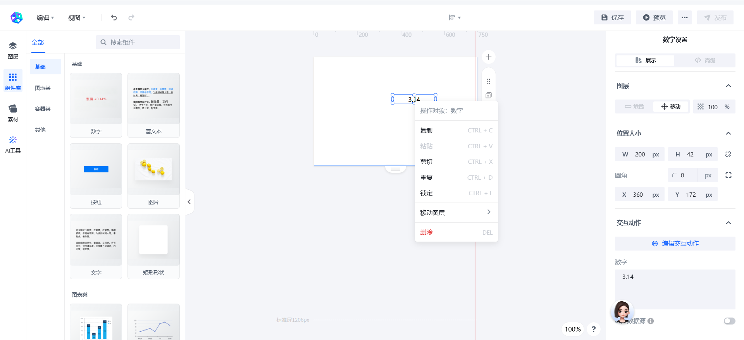Click the six-dot drag handle icon

pos(489,81)
